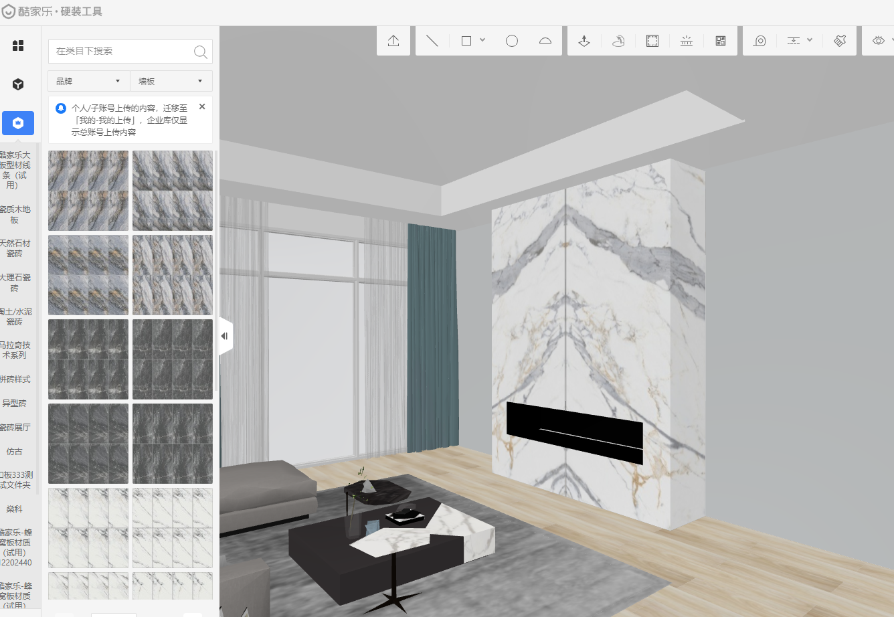Select the teal curtain in the 3D view
Image resolution: width=894 pixels, height=617 pixels.
(x=432, y=338)
